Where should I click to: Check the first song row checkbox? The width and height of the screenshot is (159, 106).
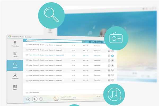point(27,45)
